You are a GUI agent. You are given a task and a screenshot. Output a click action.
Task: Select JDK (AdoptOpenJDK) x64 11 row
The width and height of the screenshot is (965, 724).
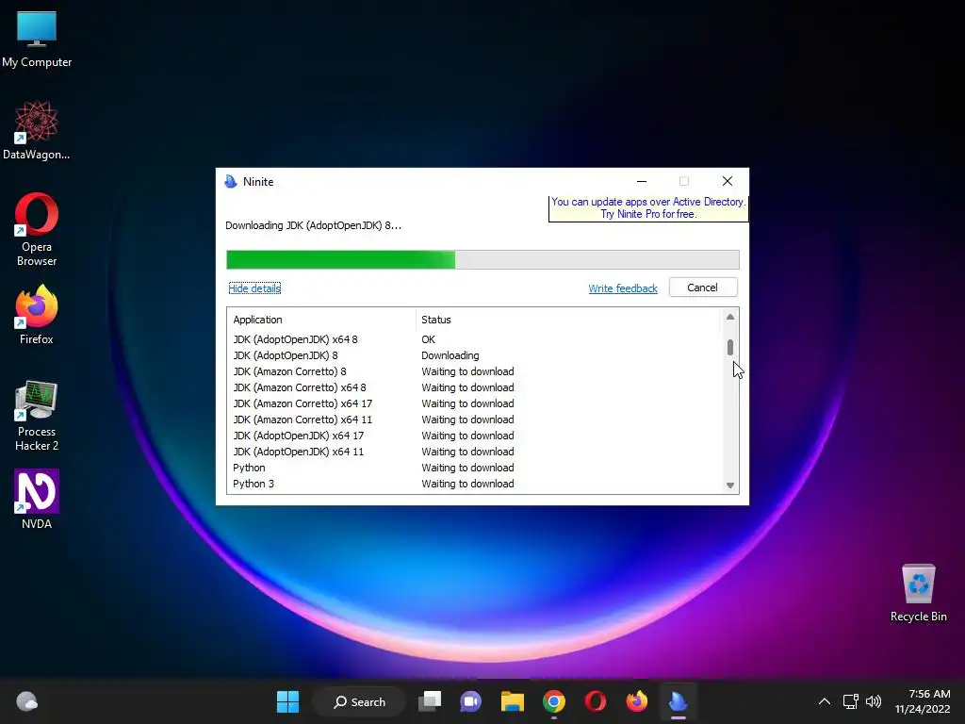(x=474, y=452)
